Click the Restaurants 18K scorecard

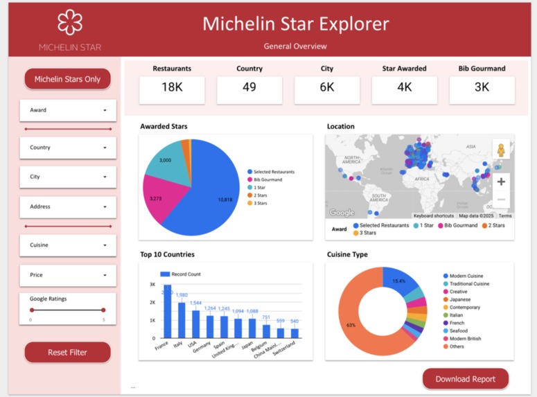tap(172, 90)
